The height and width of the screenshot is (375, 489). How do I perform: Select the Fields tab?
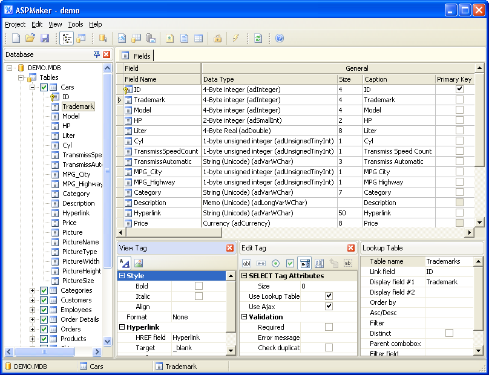(x=136, y=56)
